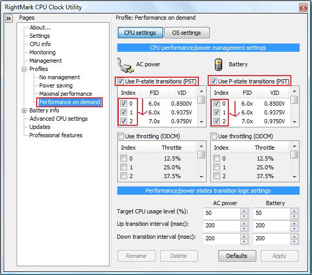Open the Professional features page
The image size is (312, 275).
(x=56, y=135)
